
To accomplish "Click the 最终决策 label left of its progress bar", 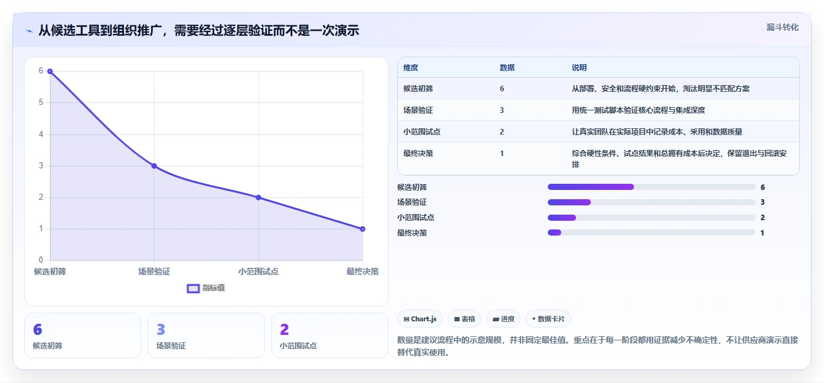I will (412, 233).
